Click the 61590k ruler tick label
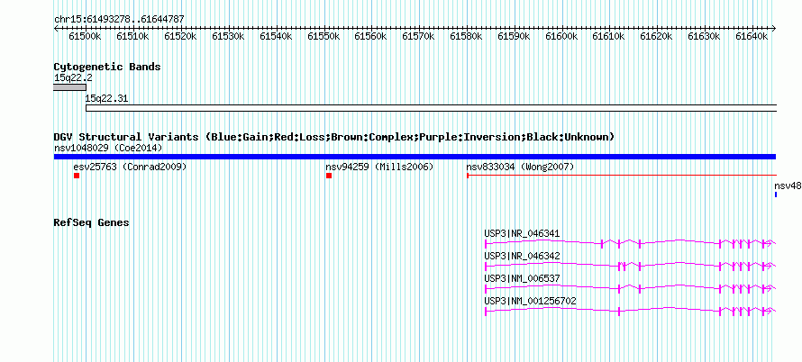Screen dimensions: 802x362 514,36
